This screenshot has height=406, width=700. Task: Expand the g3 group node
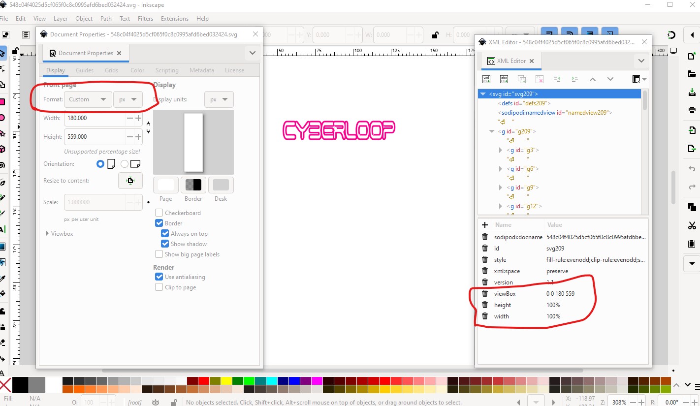(x=501, y=150)
